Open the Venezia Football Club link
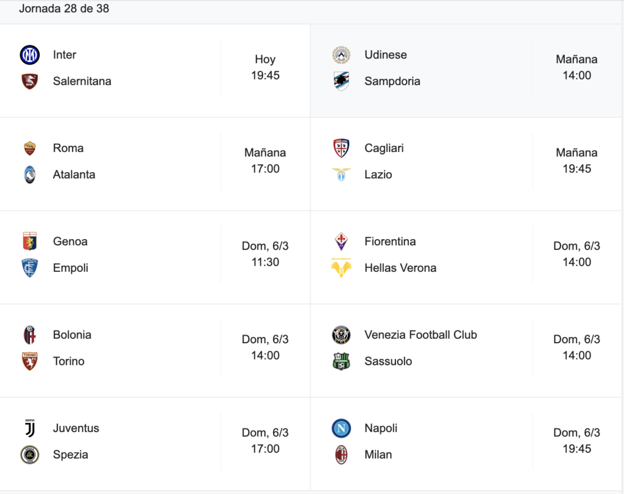This screenshot has height=494, width=624. (420, 335)
